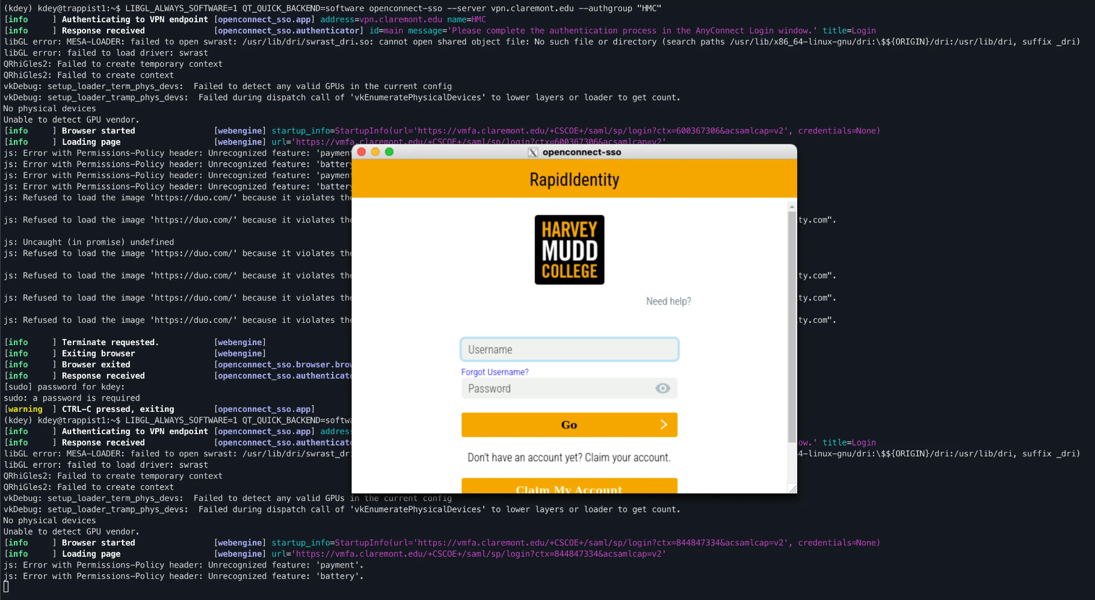Click the X11 icon beside openconnect-sso title
This screenshot has width=1095, height=600.
click(x=532, y=152)
